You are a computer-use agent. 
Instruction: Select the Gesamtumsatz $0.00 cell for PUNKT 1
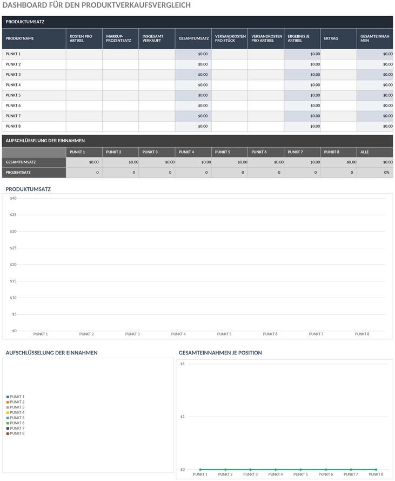click(x=193, y=54)
